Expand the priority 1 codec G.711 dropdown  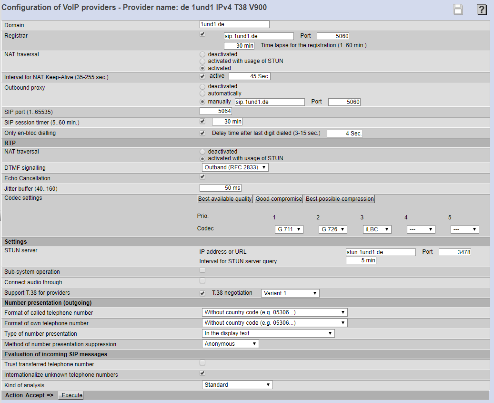[289, 229]
